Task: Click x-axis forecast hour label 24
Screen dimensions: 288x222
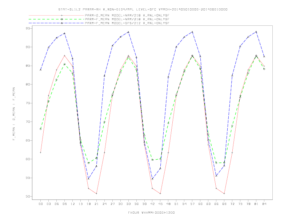Action: (104, 204)
